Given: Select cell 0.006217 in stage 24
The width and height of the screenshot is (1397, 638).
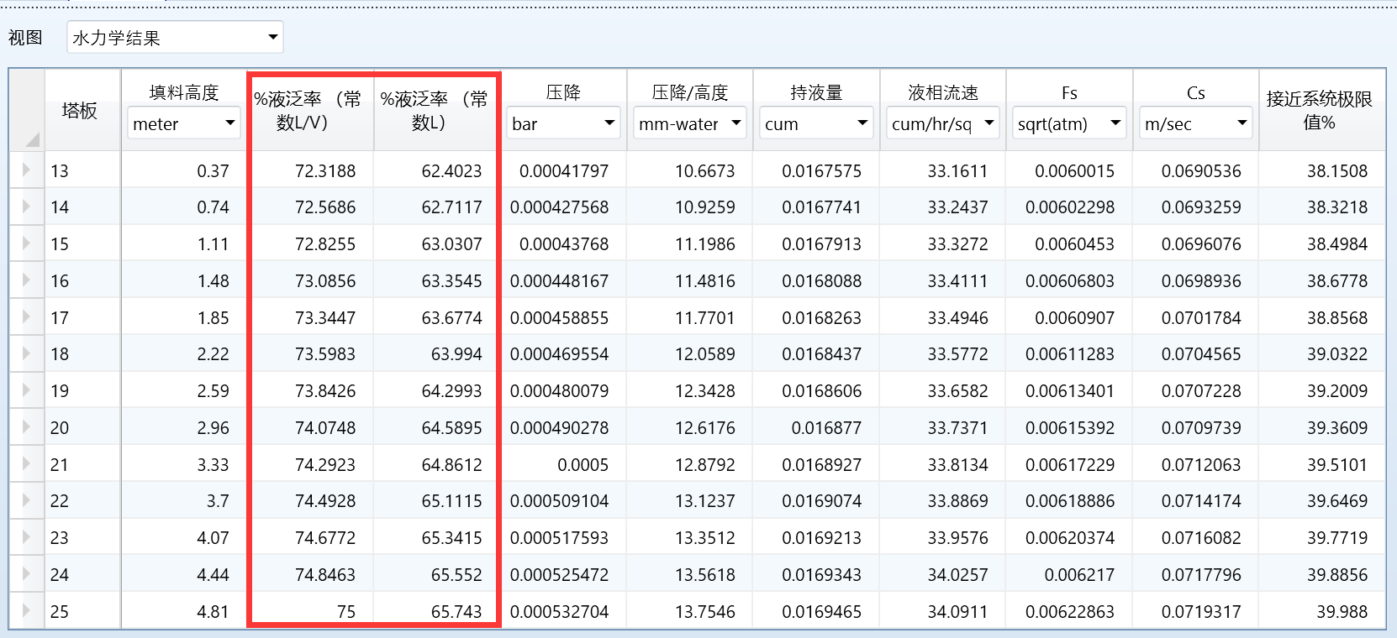Looking at the screenshot, I should (x=1069, y=574).
